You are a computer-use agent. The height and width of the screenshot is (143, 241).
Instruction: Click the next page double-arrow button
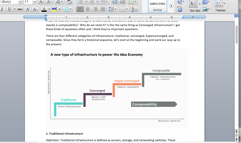(x=237, y=139)
